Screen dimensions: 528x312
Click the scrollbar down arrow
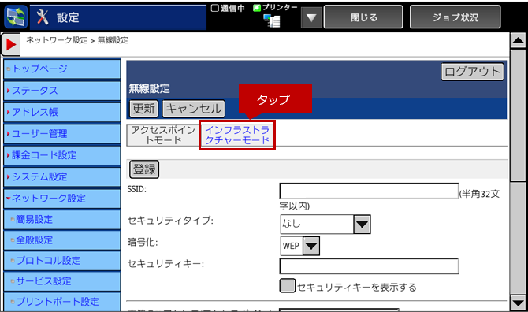[518, 303]
